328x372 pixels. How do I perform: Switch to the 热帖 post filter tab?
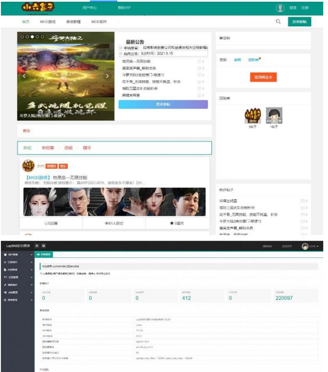pos(68,148)
